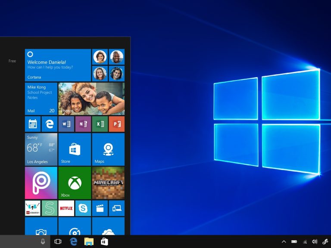Select the top-right contact photo tile
The height and width of the screenshot is (248, 331).
117,57
